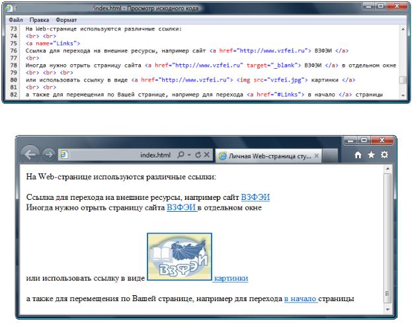The height and width of the screenshot is (323, 412).
Task: Click the text 'На Web-странице используются различные ссылки:' in browser
Action: pyautogui.click(x=121, y=177)
